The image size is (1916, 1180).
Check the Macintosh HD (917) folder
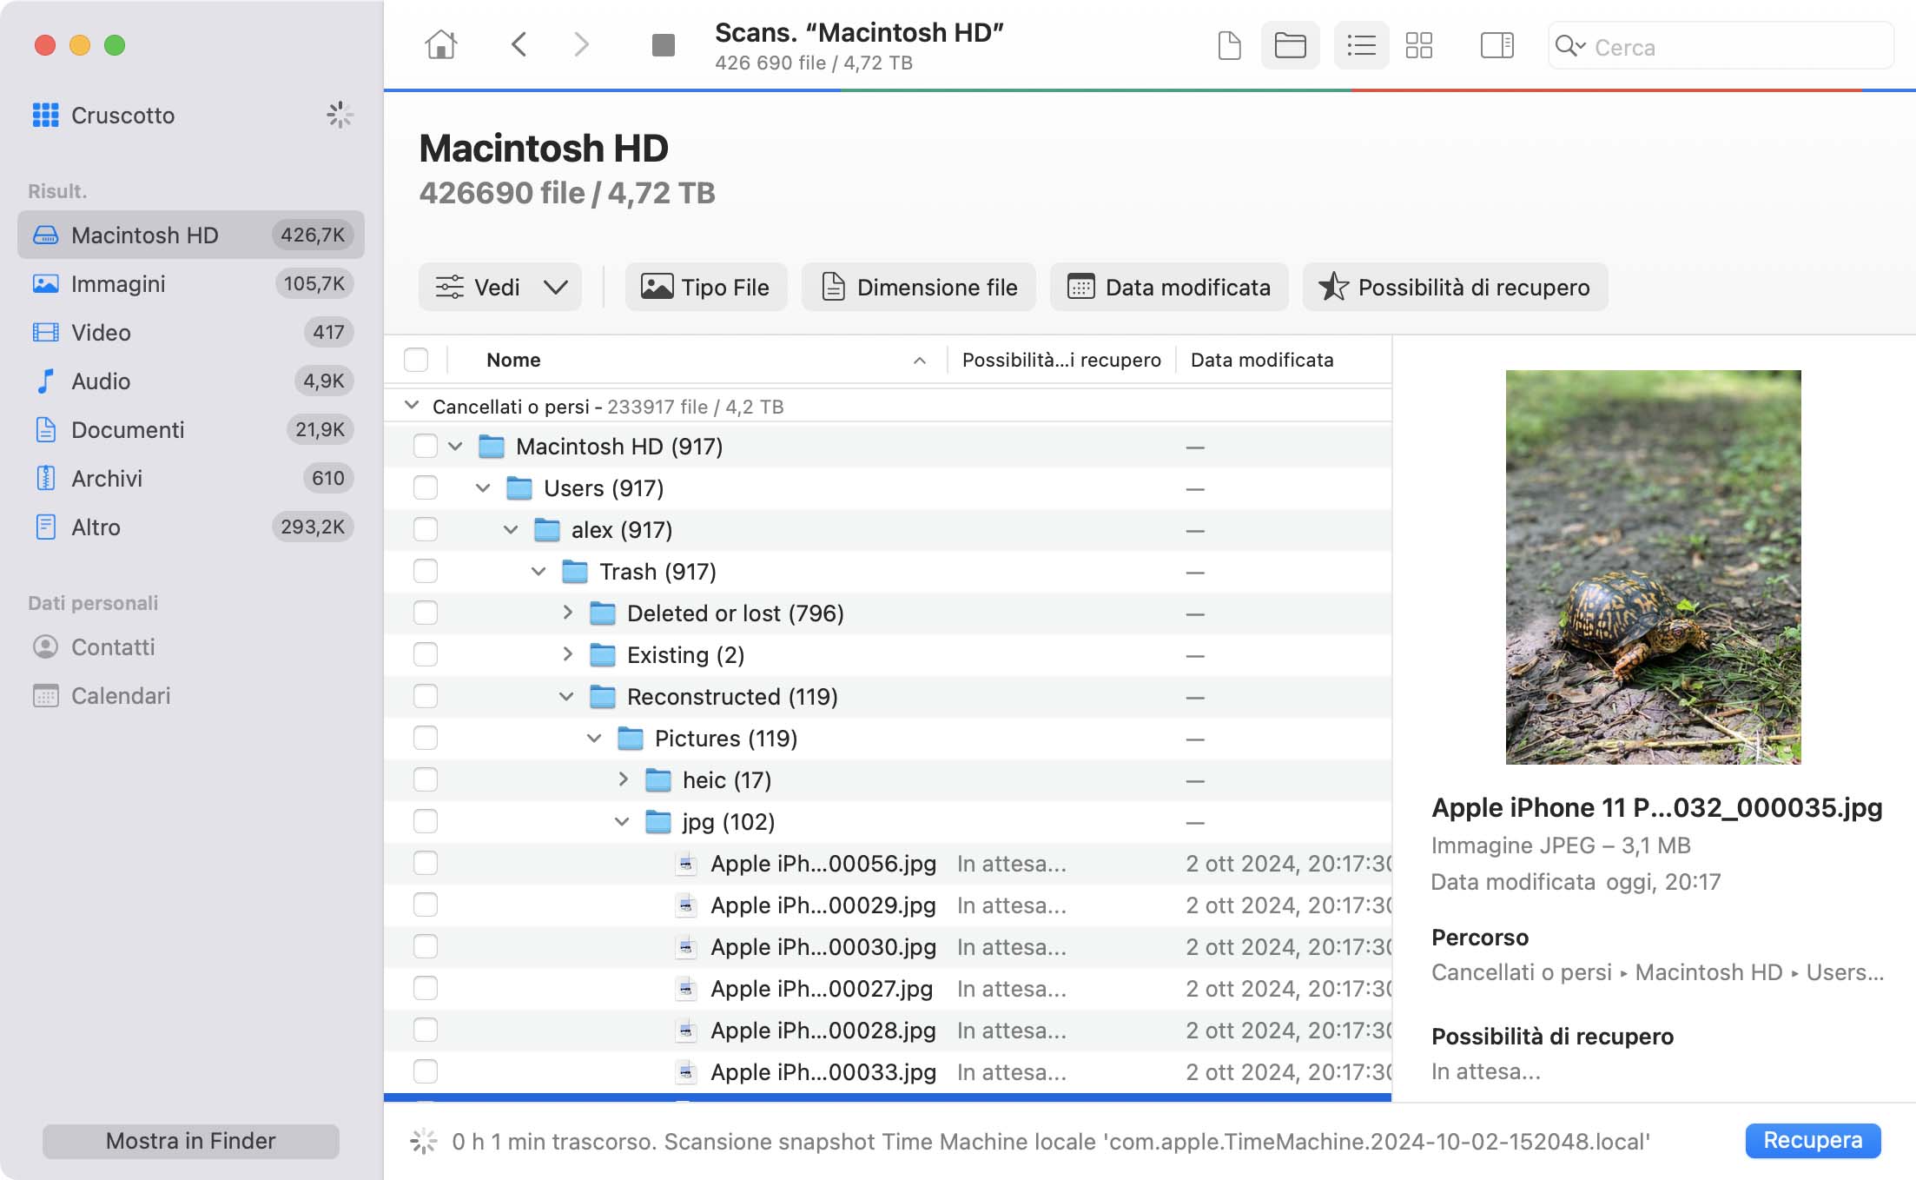pyautogui.click(x=426, y=447)
